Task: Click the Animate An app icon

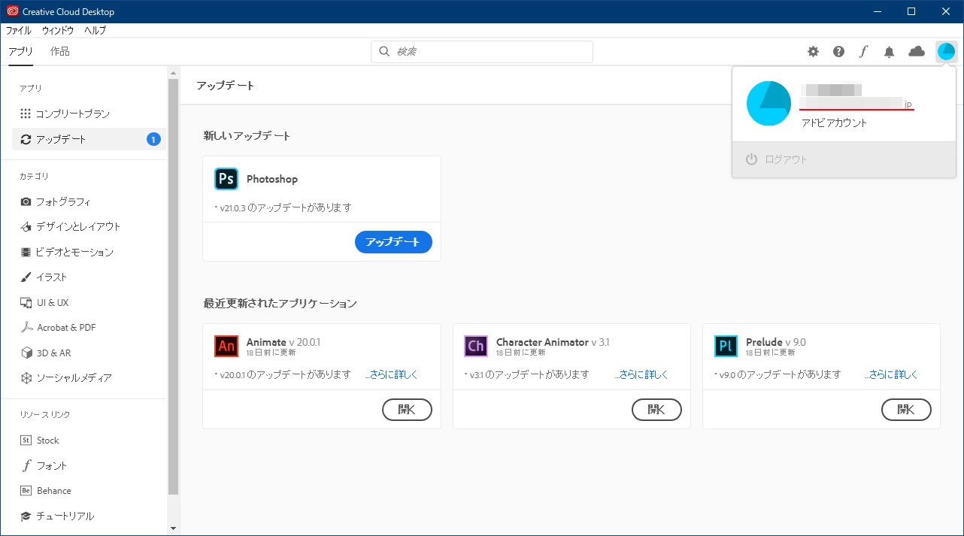Action: (226, 346)
